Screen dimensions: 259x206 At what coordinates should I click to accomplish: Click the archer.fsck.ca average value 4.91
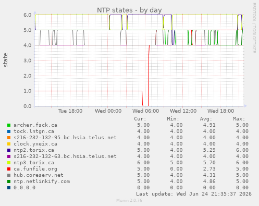click(209, 125)
